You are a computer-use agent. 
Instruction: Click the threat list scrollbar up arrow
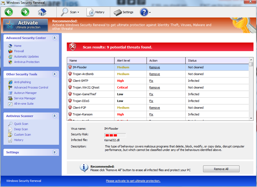pos(251,59)
